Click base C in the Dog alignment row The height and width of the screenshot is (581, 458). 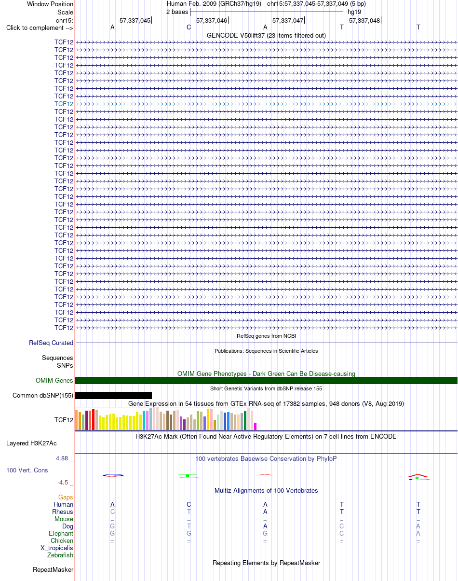click(x=342, y=526)
